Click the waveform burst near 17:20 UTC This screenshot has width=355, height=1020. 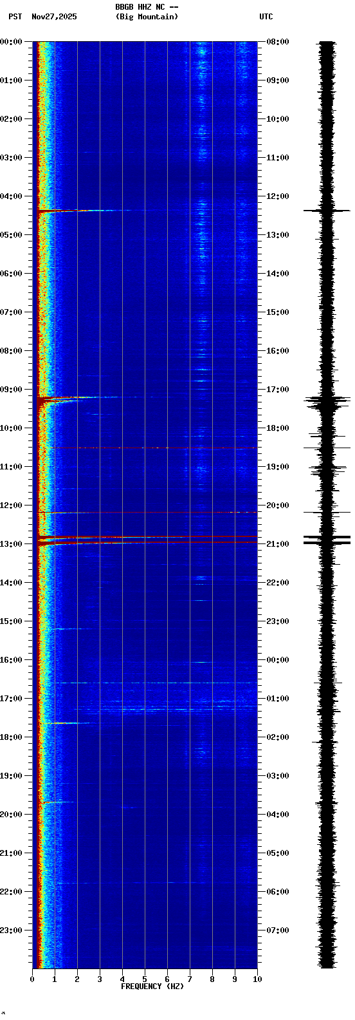[327, 402]
